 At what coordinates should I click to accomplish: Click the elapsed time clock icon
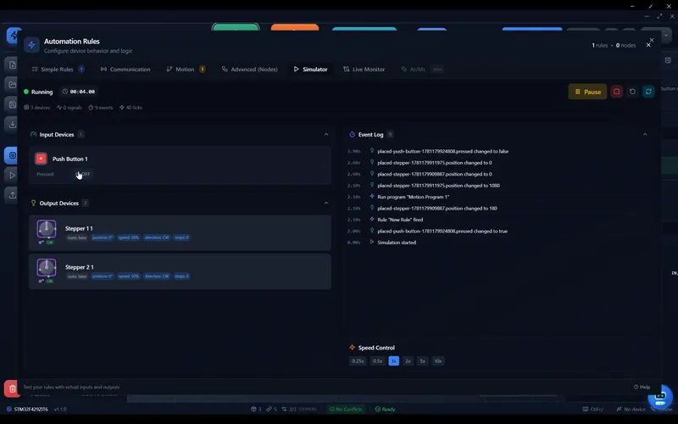pyautogui.click(x=65, y=92)
